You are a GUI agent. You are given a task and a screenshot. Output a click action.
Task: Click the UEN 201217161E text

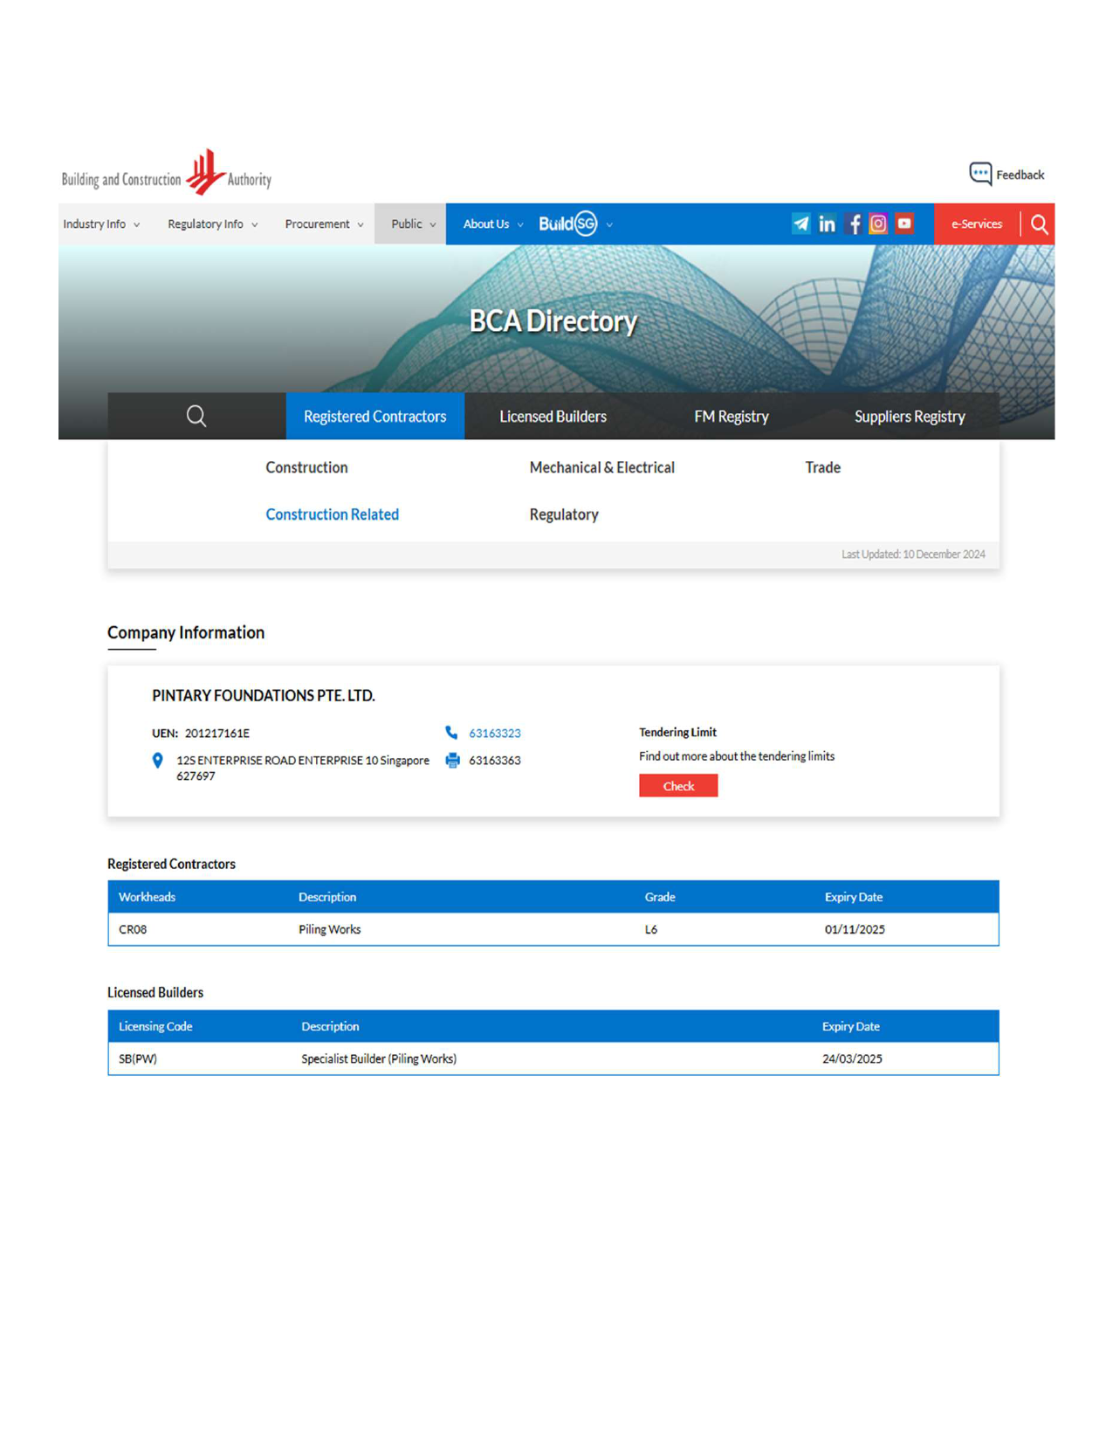pos(201,734)
